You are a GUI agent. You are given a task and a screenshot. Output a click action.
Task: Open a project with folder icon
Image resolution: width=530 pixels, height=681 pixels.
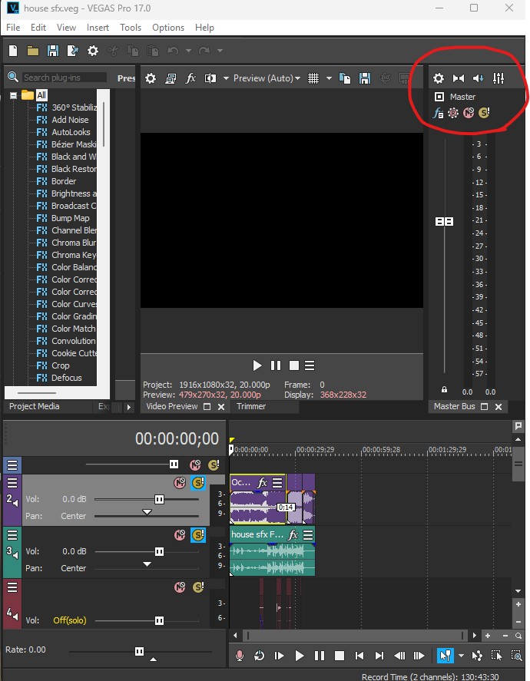click(x=33, y=51)
